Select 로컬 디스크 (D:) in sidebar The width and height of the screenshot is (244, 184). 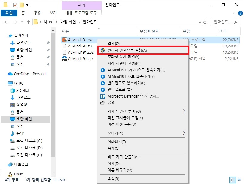coord(29,148)
